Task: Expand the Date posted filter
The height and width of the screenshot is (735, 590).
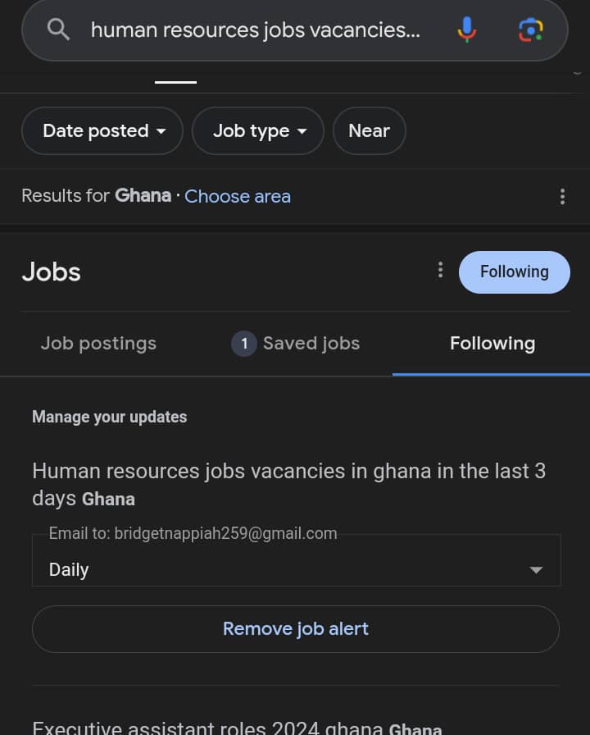Action: 102,131
